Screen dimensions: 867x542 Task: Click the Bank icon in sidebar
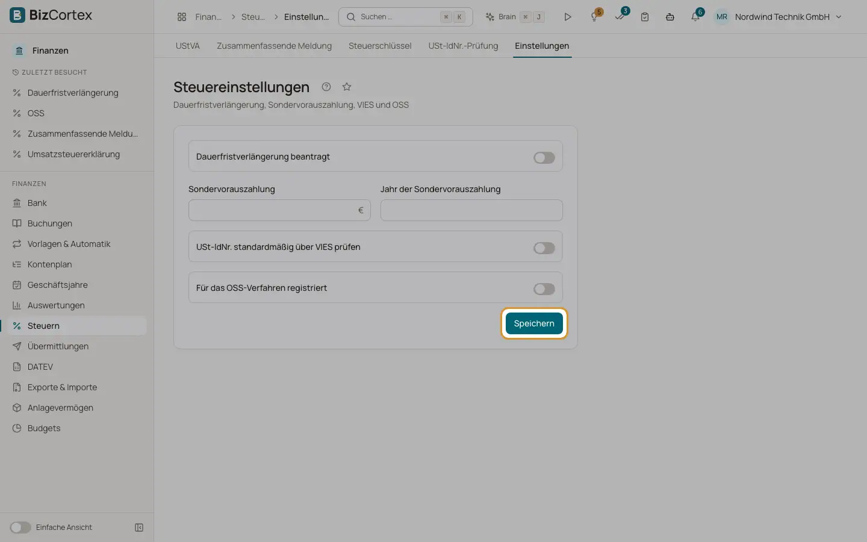17,203
